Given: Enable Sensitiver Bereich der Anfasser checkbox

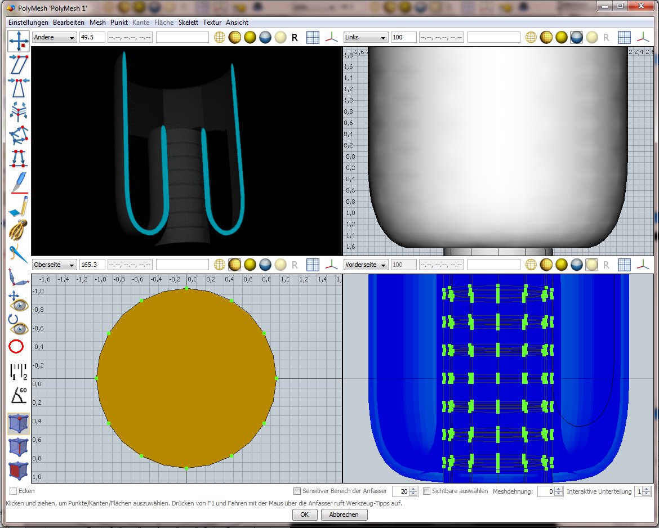Looking at the screenshot, I should coord(297,491).
